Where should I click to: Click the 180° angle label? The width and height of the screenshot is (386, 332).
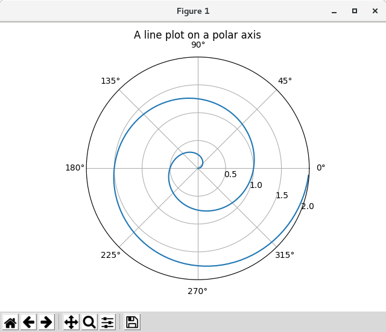click(75, 168)
